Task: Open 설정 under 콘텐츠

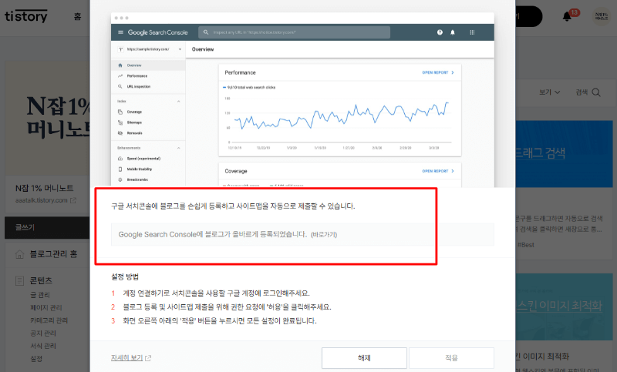Action: [36, 359]
